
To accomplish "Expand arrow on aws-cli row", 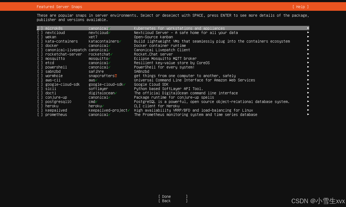I will coord(308,80).
